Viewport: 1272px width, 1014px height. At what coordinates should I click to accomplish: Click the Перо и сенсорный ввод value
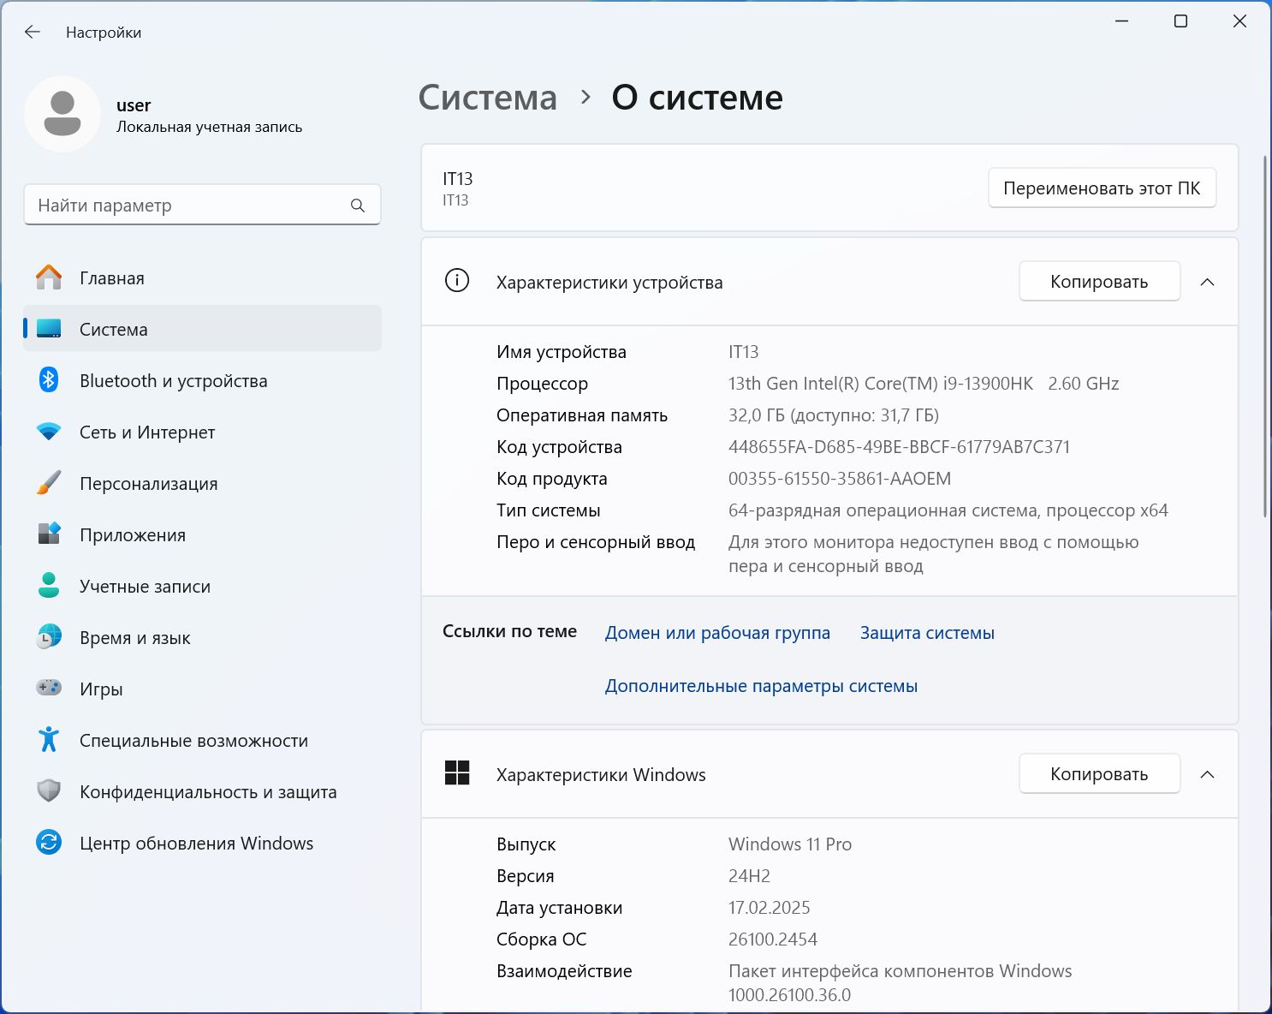point(933,554)
